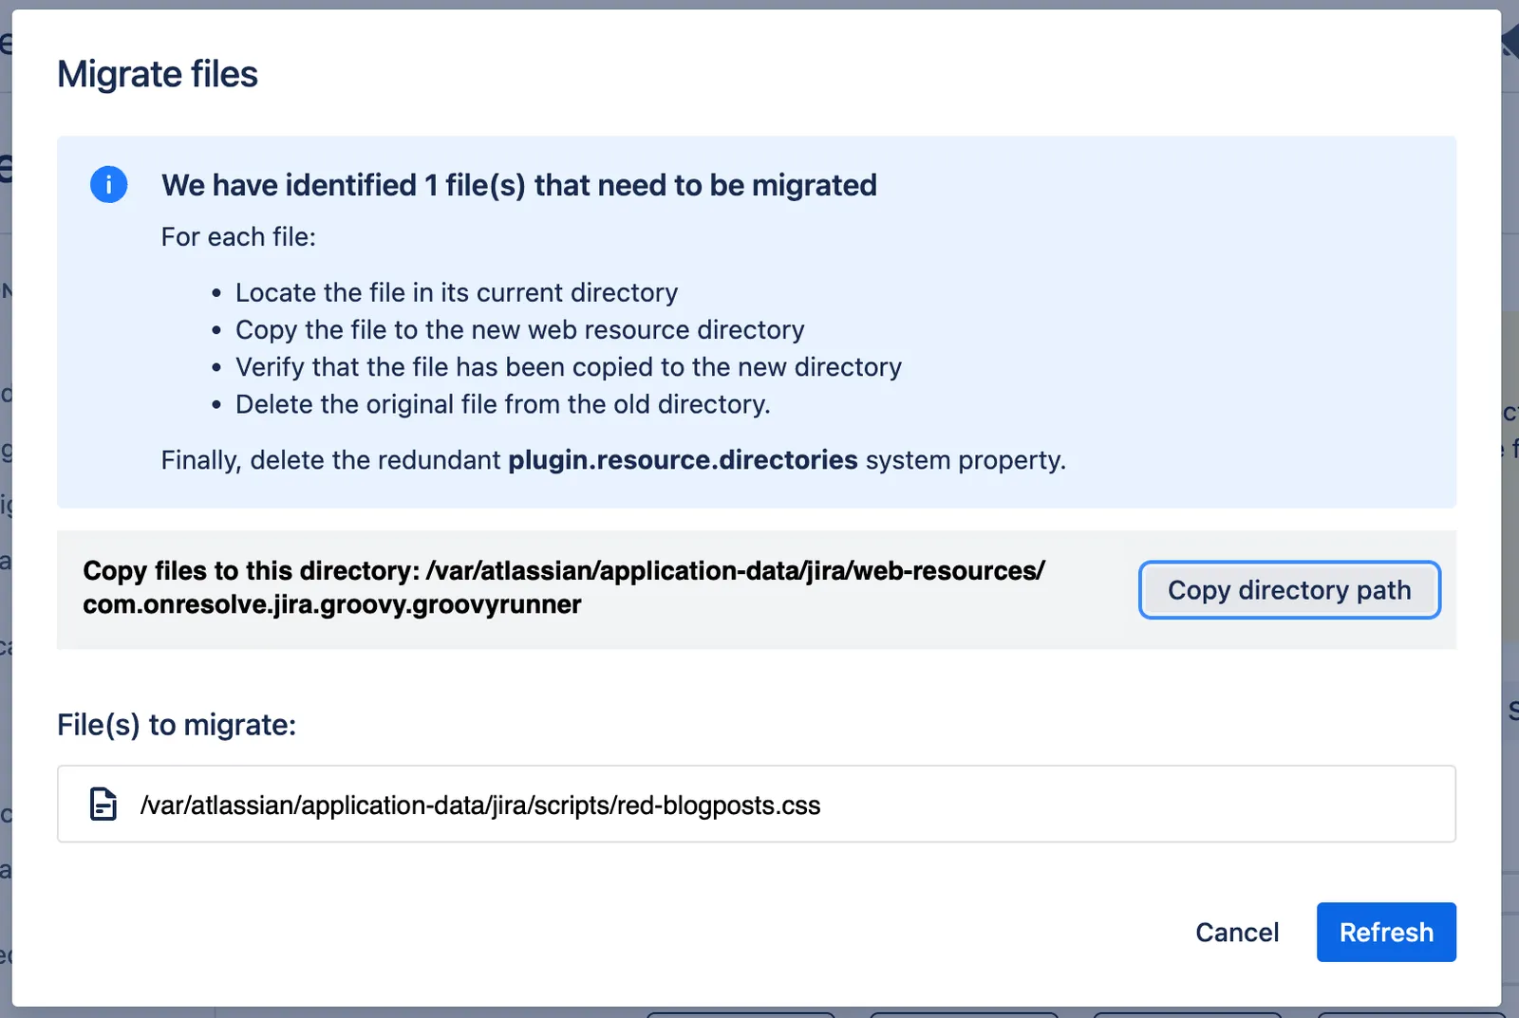The width and height of the screenshot is (1519, 1018).
Task: Click the 'For each file:' line
Action: click(x=238, y=236)
